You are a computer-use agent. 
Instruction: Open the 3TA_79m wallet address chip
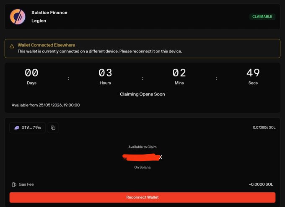click(x=27, y=128)
